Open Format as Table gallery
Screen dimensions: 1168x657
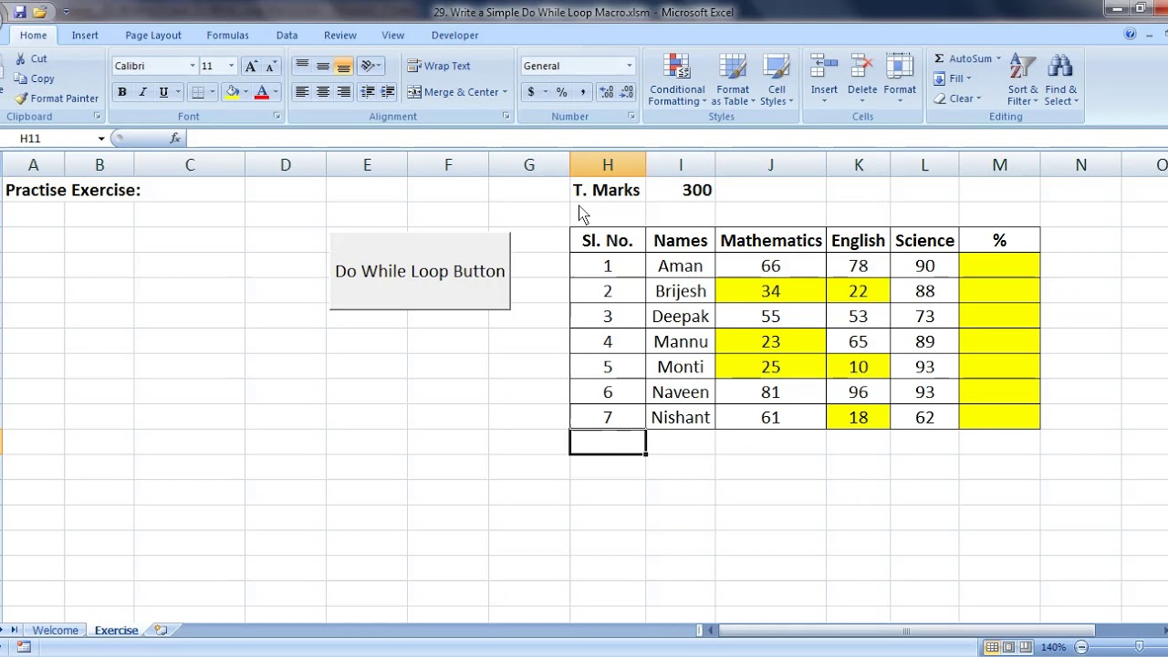[733, 80]
